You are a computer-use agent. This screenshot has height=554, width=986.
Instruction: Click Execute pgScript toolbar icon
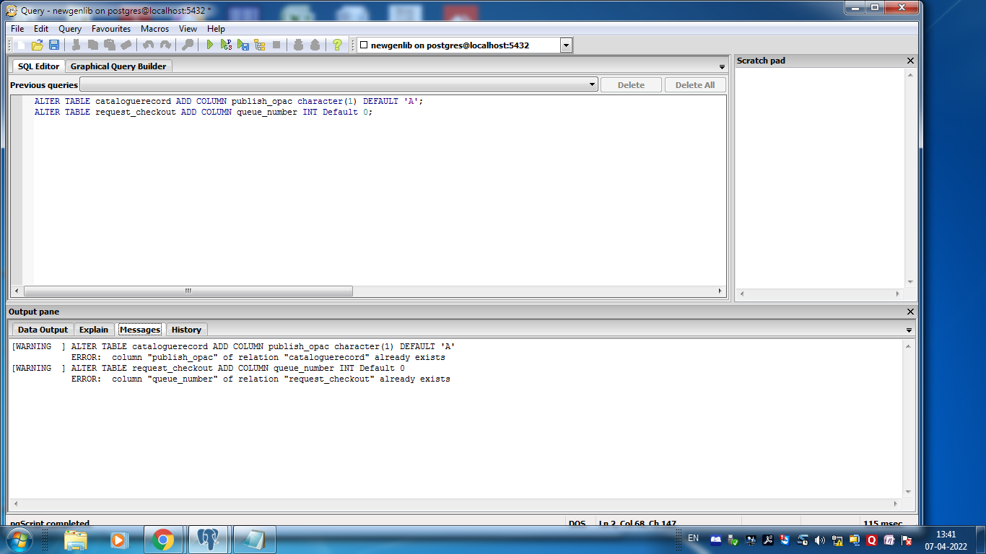click(x=226, y=45)
